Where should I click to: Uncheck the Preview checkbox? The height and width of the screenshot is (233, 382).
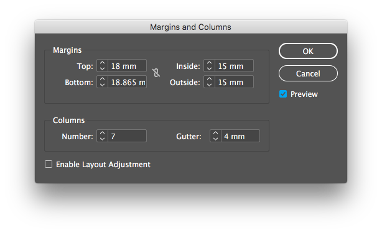(x=283, y=94)
